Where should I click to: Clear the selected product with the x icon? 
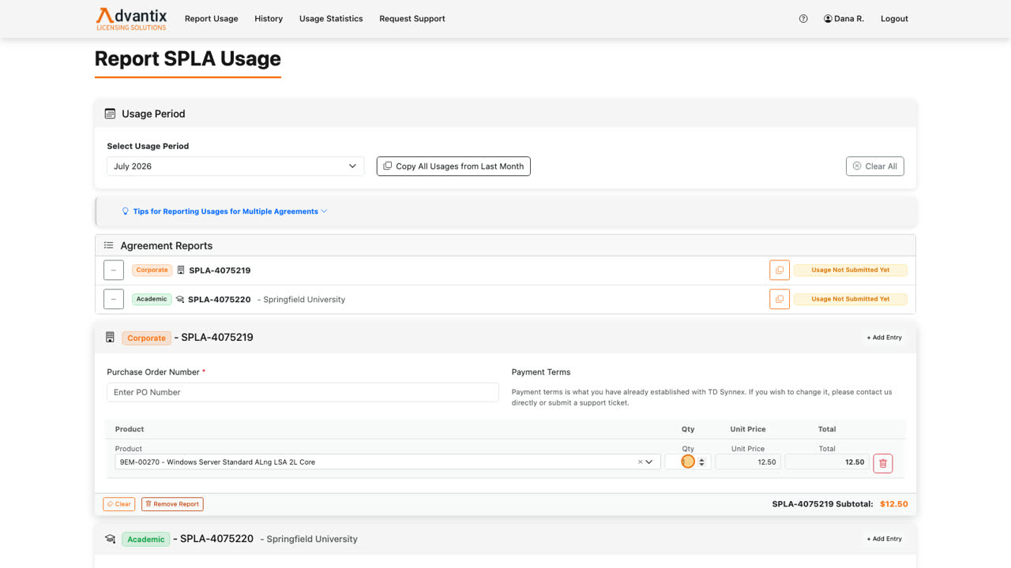point(640,462)
